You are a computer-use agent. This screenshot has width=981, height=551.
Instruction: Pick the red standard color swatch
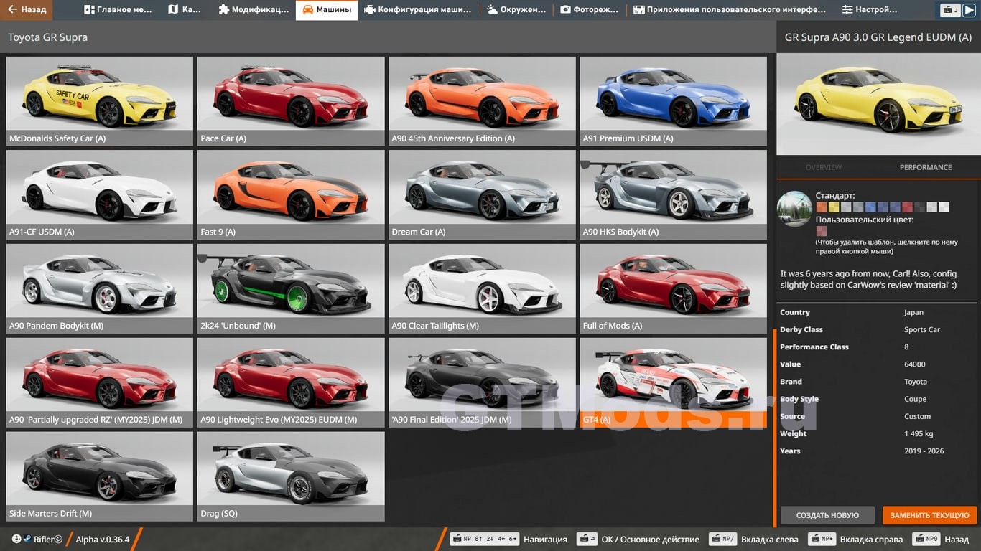(x=907, y=207)
